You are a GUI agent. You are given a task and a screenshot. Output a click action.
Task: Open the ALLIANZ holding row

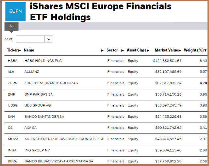coord(32,72)
